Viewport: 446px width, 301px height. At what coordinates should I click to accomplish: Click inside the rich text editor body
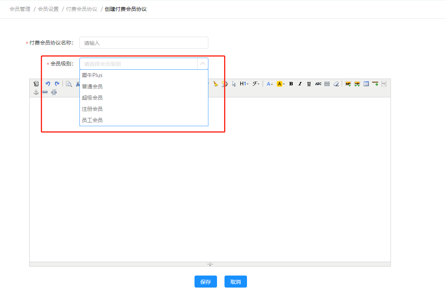[210, 179]
